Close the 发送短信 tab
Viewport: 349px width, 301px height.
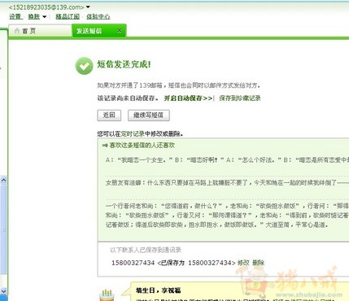120,31
